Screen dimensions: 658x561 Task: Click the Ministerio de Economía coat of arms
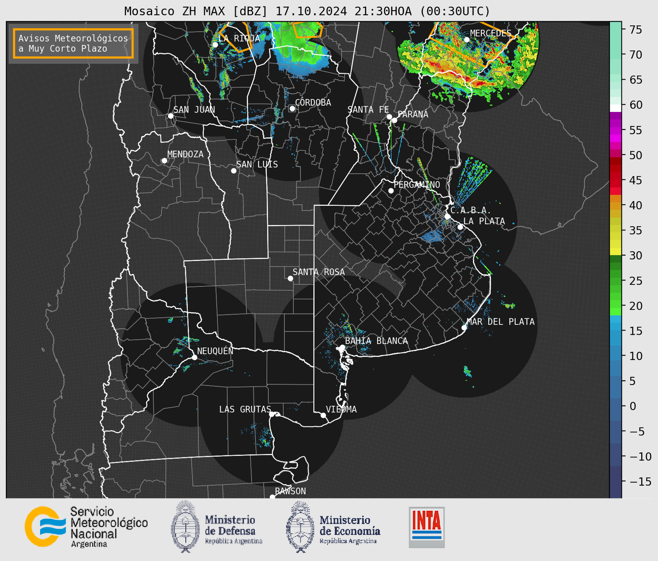tap(300, 527)
